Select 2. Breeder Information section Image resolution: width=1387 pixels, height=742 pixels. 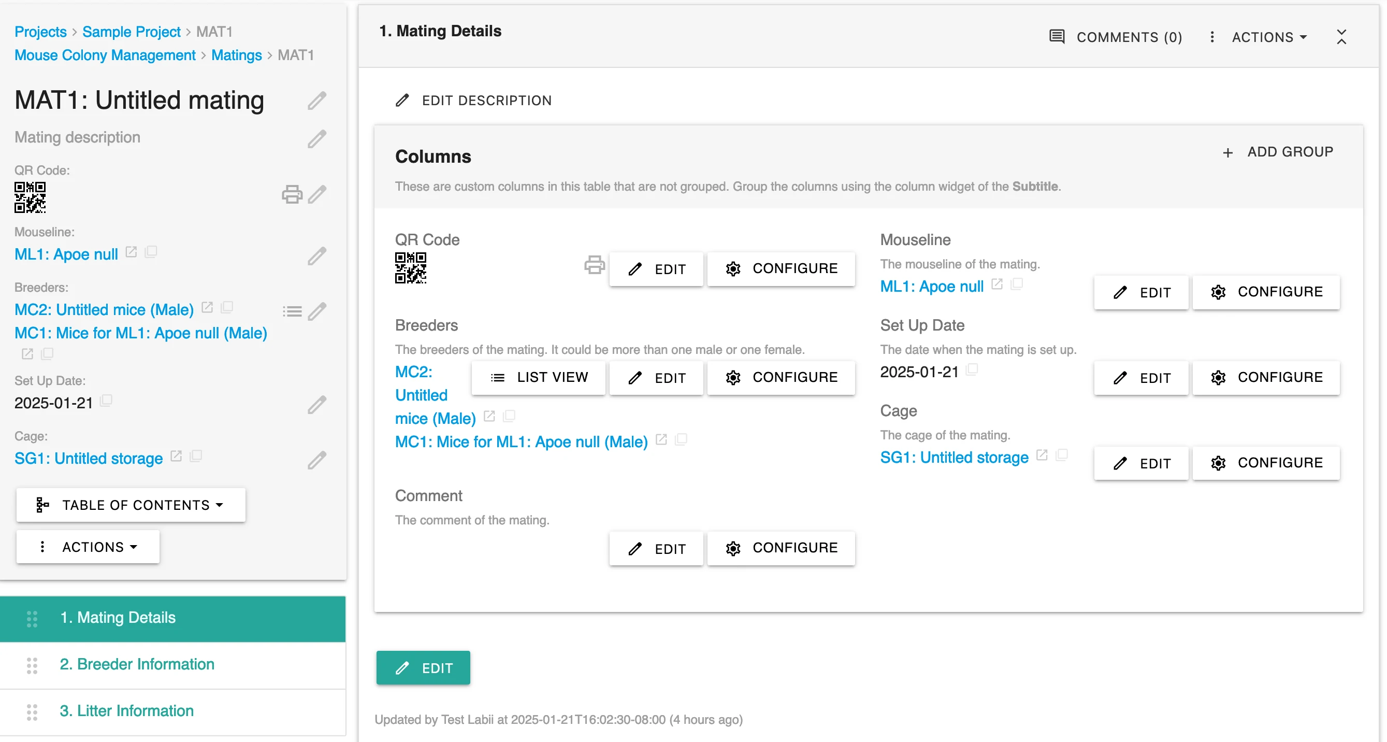coord(173,665)
